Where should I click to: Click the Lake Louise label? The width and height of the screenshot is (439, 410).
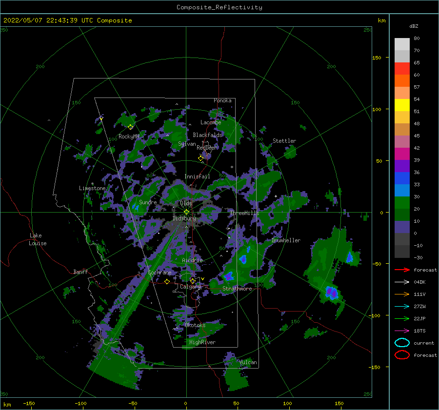pos(38,239)
